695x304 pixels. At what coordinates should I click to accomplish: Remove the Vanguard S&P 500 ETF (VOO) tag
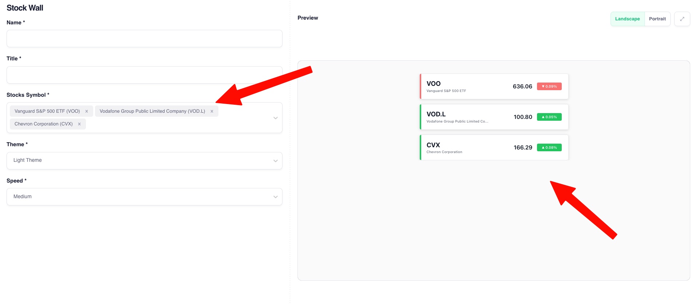coord(87,111)
